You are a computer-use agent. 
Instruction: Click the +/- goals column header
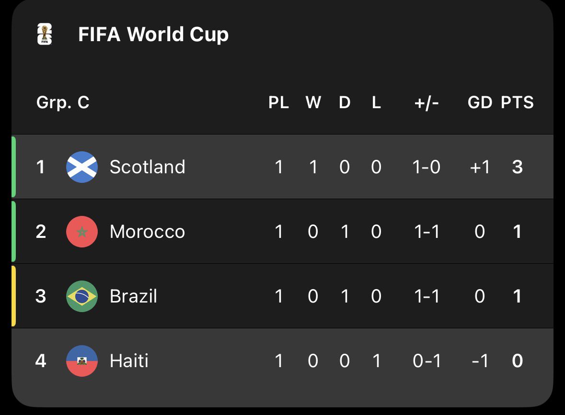(x=427, y=103)
